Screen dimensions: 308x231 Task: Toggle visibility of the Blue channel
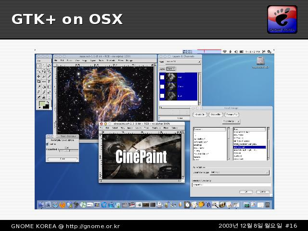point(162,96)
